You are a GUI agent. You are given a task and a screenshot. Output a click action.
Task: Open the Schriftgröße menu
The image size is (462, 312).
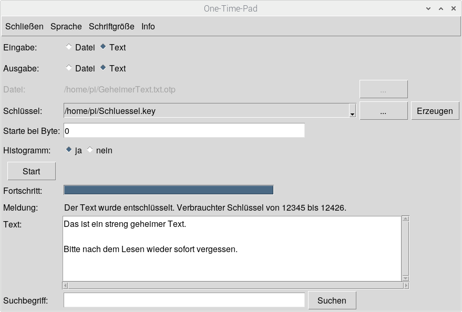click(111, 26)
